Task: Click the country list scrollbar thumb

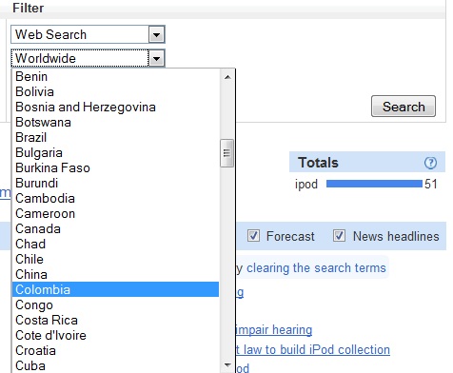Action: [227, 153]
